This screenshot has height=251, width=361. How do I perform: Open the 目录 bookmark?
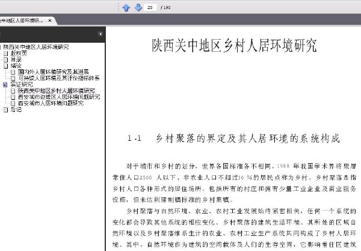[16, 60]
